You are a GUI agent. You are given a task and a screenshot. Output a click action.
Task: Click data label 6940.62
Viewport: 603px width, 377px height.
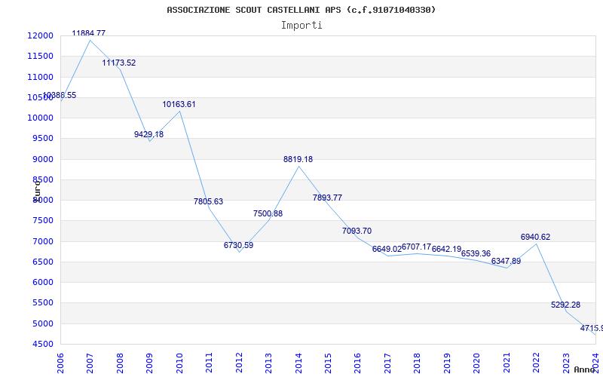click(x=536, y=237)
